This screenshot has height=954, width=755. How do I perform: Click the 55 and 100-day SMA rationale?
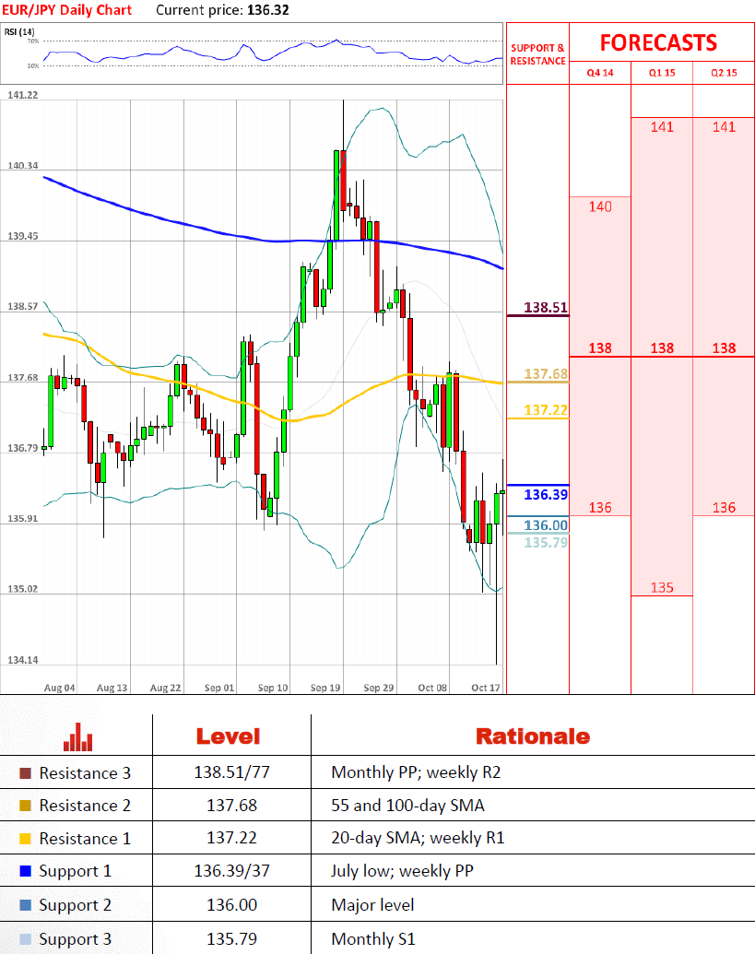(x=407, y=806)
